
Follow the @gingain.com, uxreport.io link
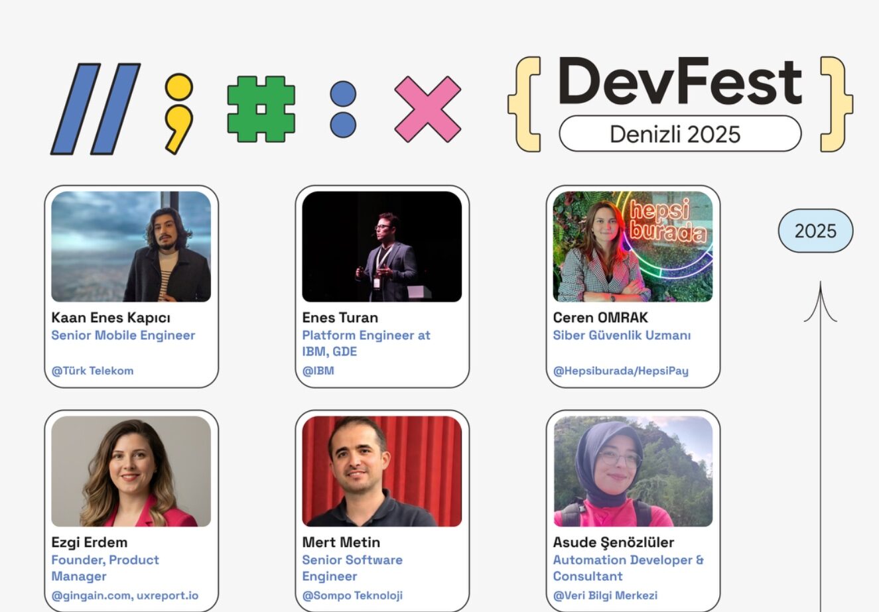click(125, 595)
